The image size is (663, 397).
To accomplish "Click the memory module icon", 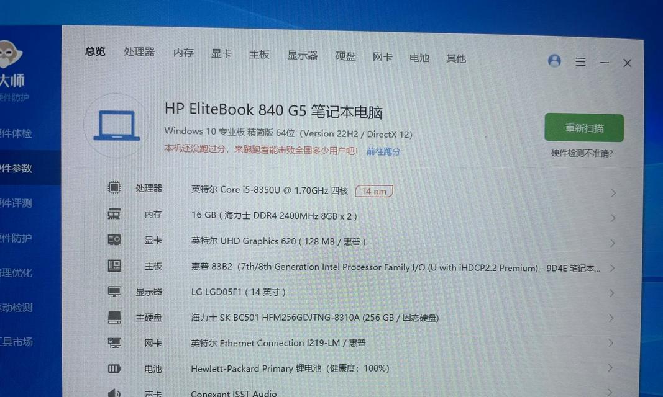I will [x=114, y=214].
